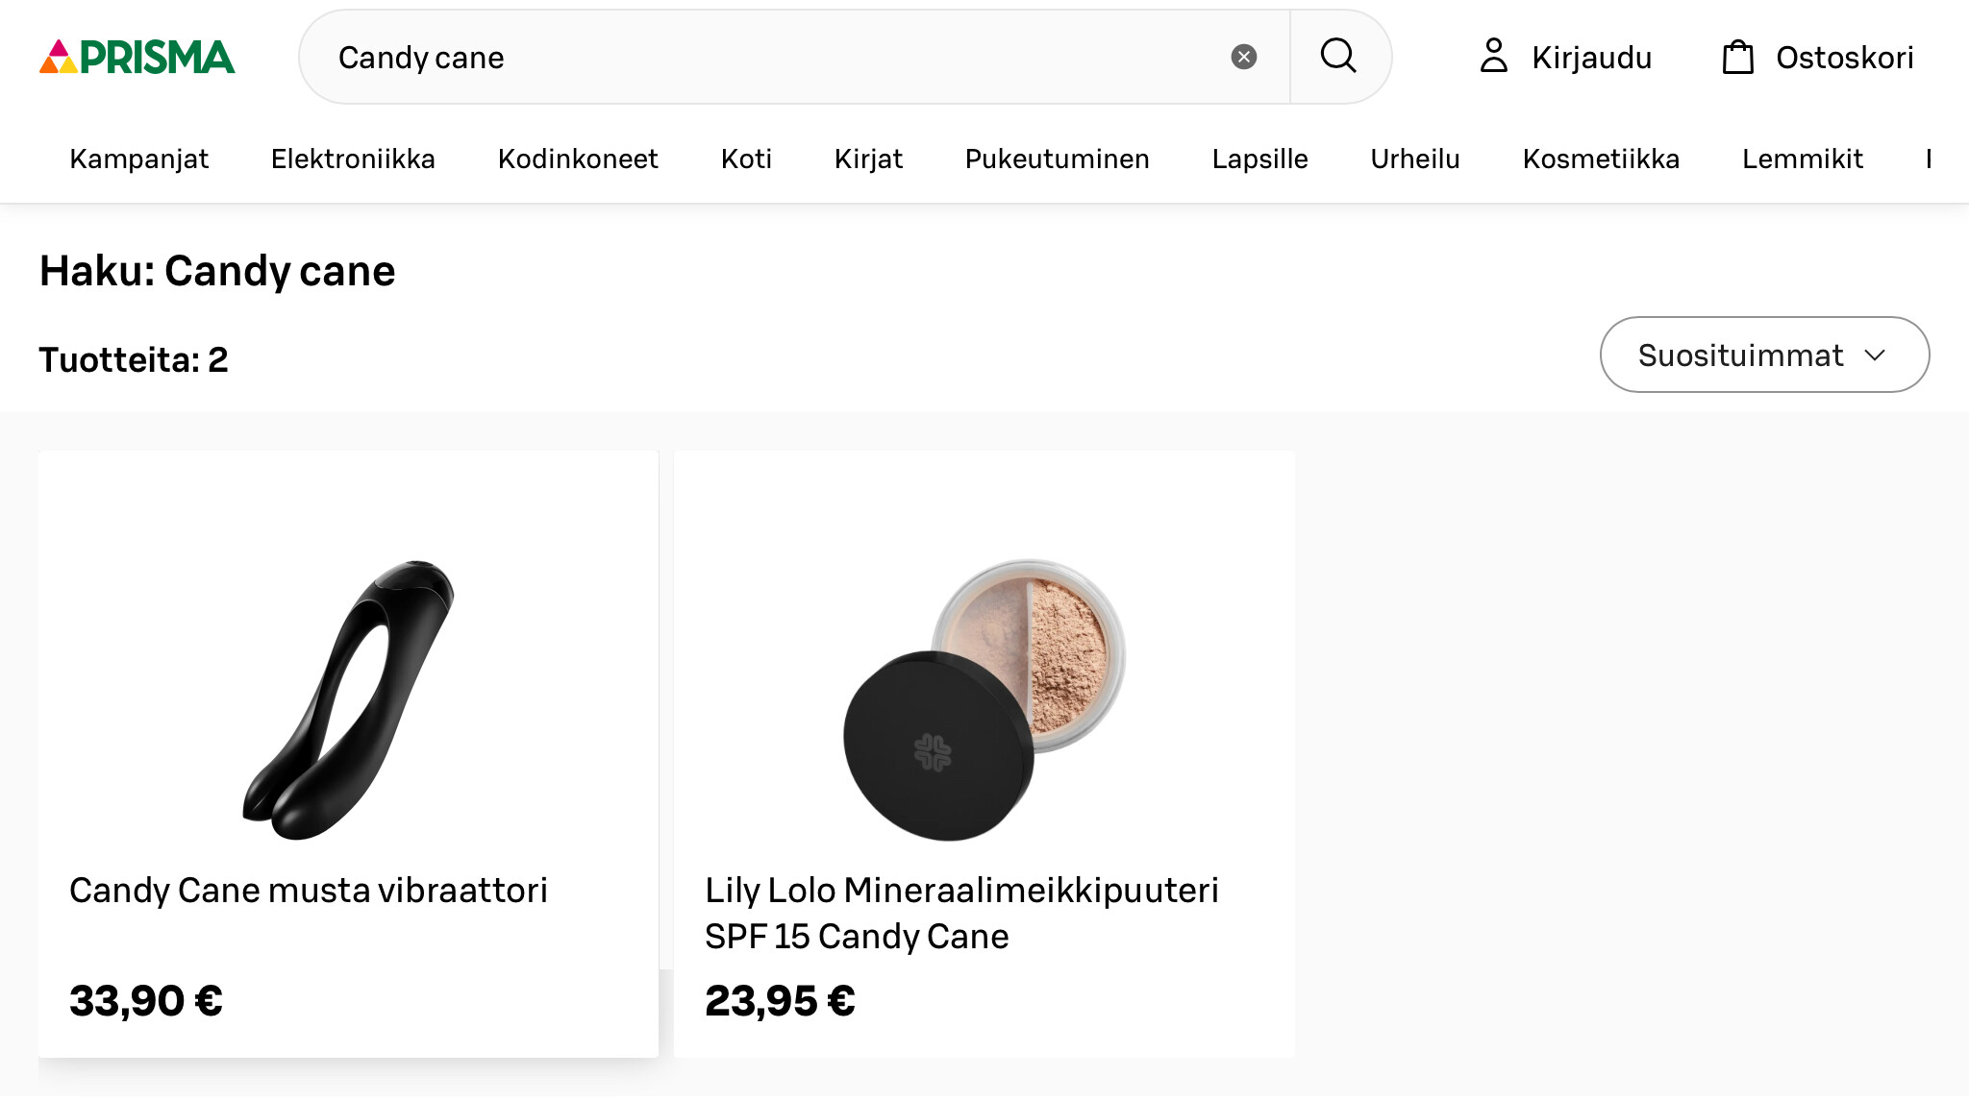The image size is (1969, 1101).
Task: Click inside the Candy cane search field
Action: pos(769,58)
